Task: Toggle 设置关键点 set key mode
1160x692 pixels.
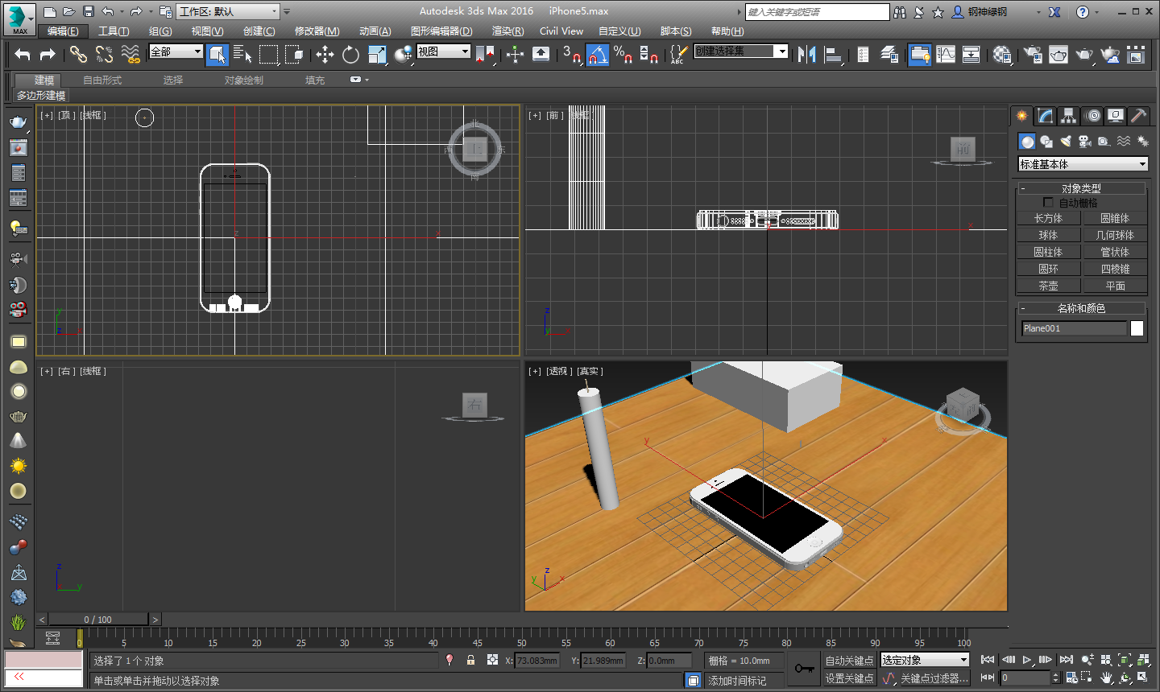Action: pyautogui.click(x=849, y=678)
